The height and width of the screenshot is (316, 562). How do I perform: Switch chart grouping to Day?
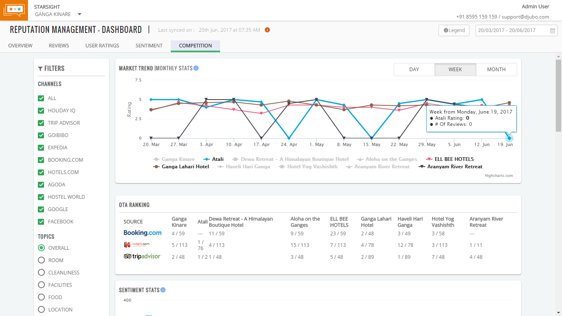[414, 70]
